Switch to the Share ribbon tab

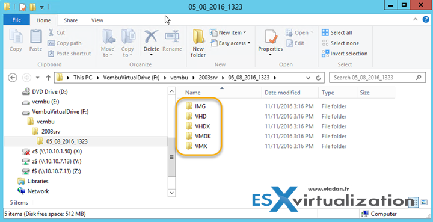click(x=71, y=20)
